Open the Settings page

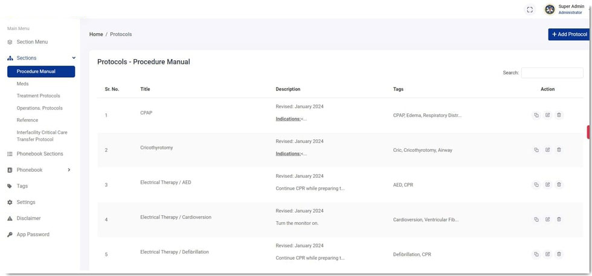pos(25,202)
